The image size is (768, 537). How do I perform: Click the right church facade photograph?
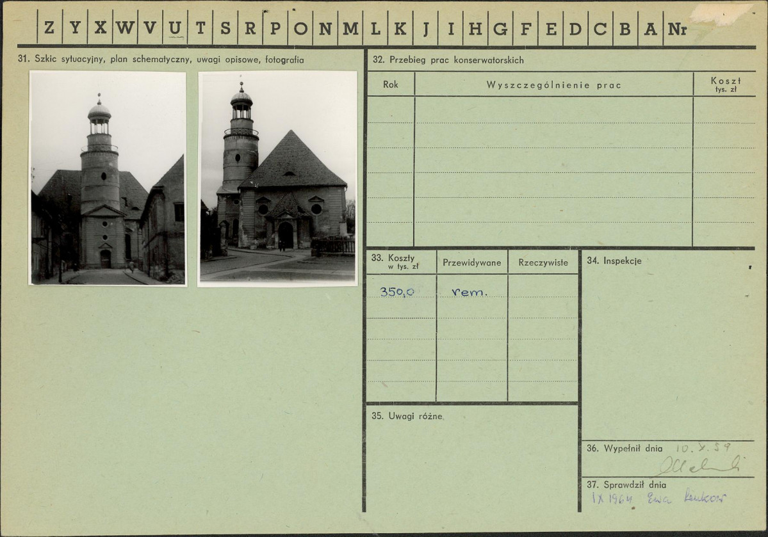click(277, 179)
